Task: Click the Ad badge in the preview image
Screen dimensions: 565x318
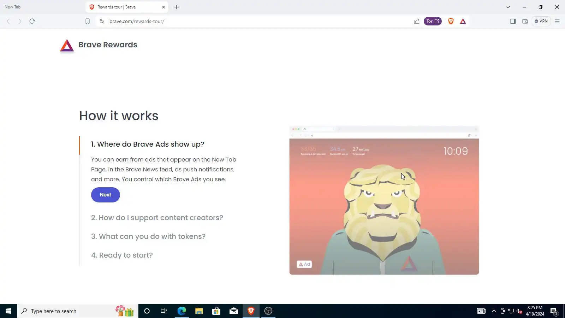Action: click(304, 264)
